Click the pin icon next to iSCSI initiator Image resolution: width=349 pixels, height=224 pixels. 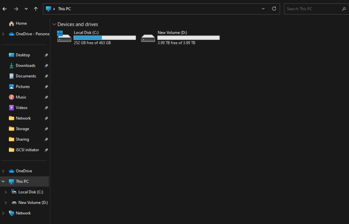46,150
